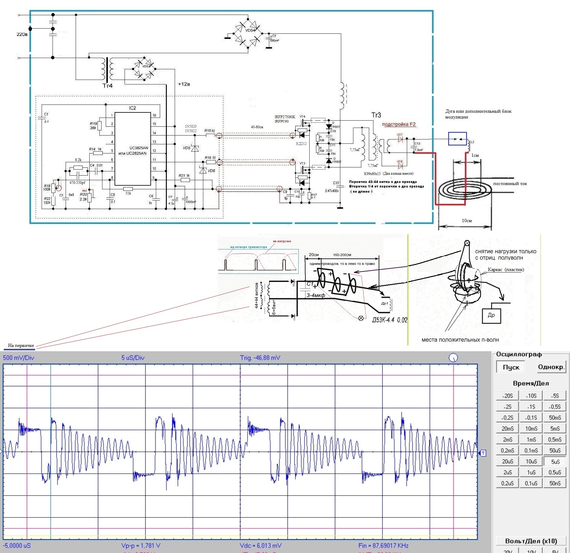570x553 pixels.
Task: Choose 0,1mS time per division
Action: click(x=531, y=451)
